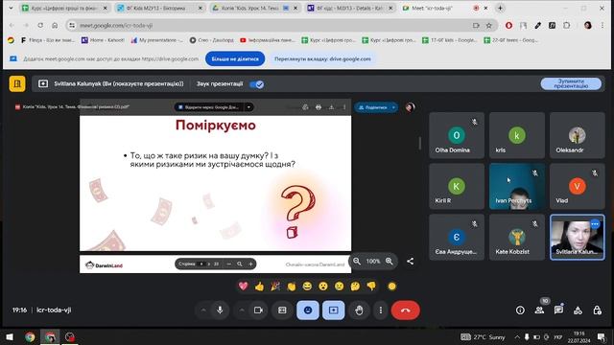Open Chrome from the taskbar

pos(30,336)
